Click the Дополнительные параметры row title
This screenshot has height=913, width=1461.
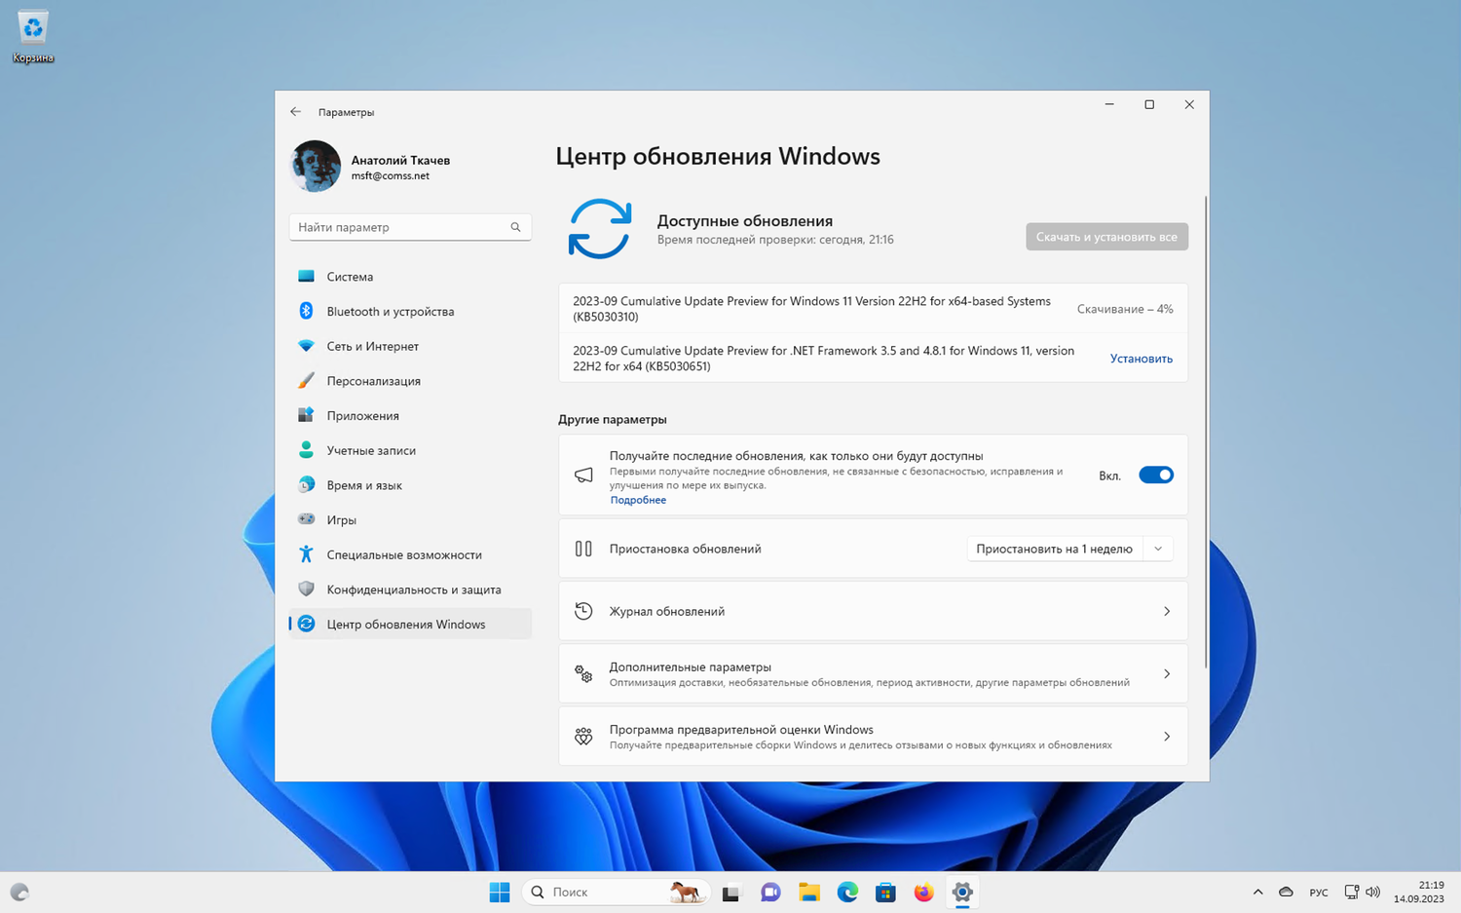(691, 667)
